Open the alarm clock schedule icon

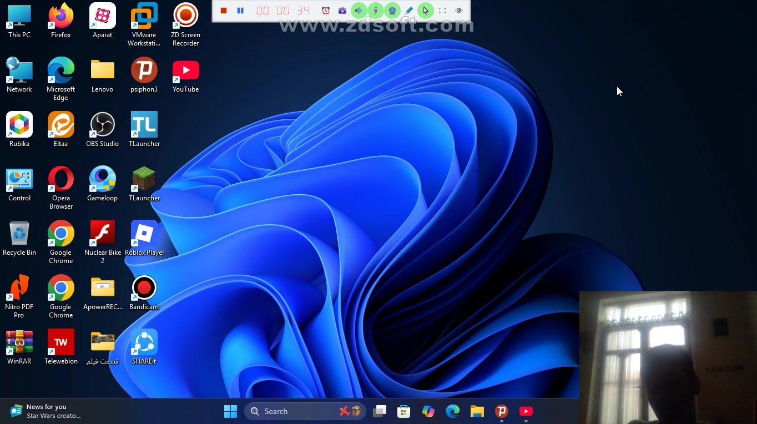point(326,11)
